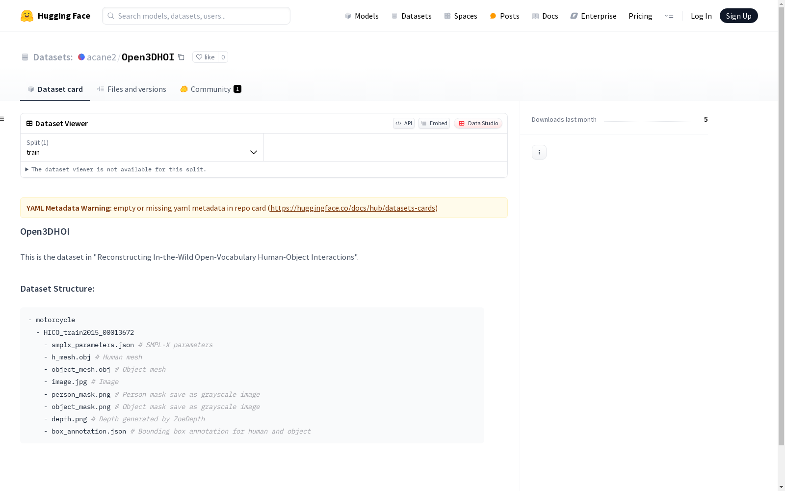Open the Community tab
Screen dimensions: 785x491
tap(211, 89)
